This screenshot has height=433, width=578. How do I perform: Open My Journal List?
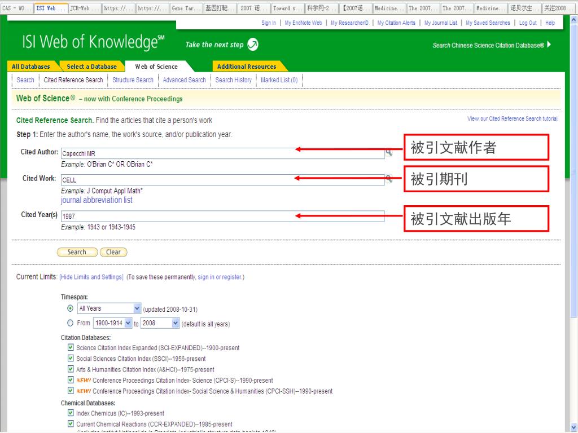pyautogui.click(x=440, y=23)
